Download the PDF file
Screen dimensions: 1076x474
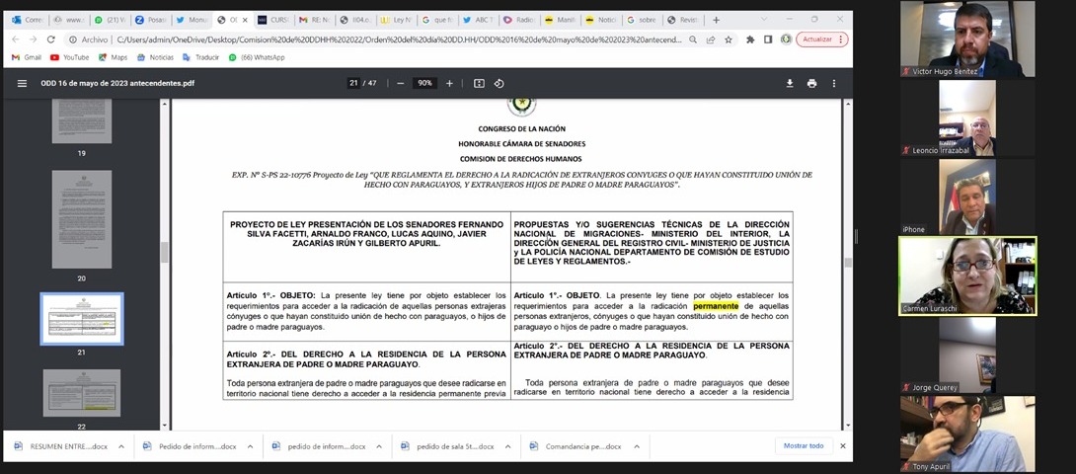tap(790, 83)
